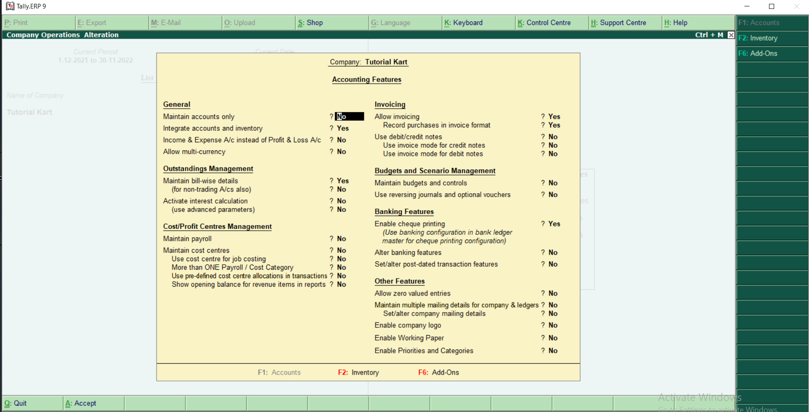Close the Company Operations Alteration panel
809x412 pixels.
[731, 34]
